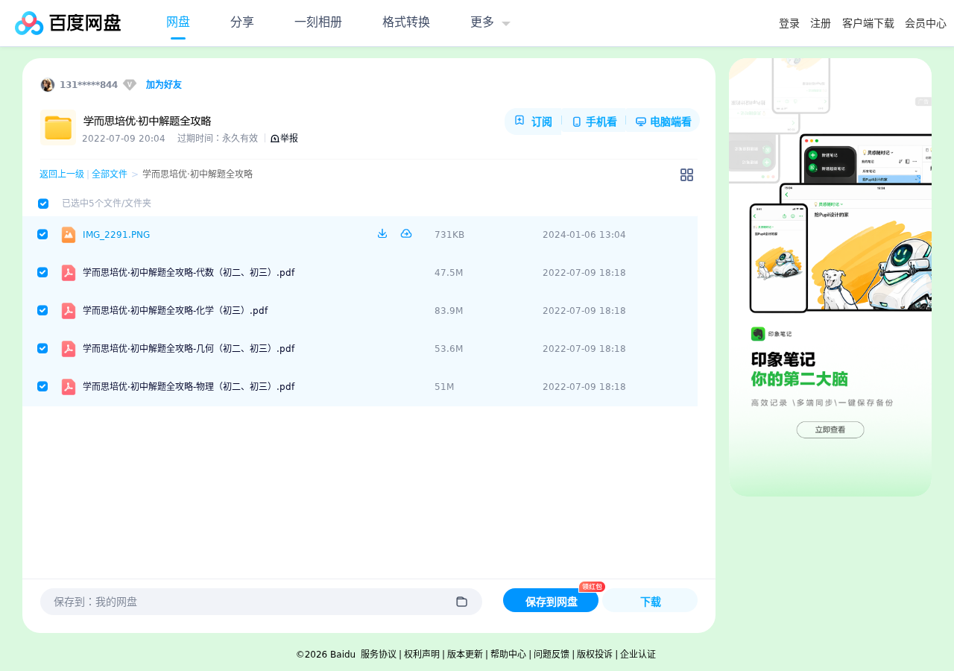
Task: Click the 服务协议 footer link
Action: tap(379, 655)
